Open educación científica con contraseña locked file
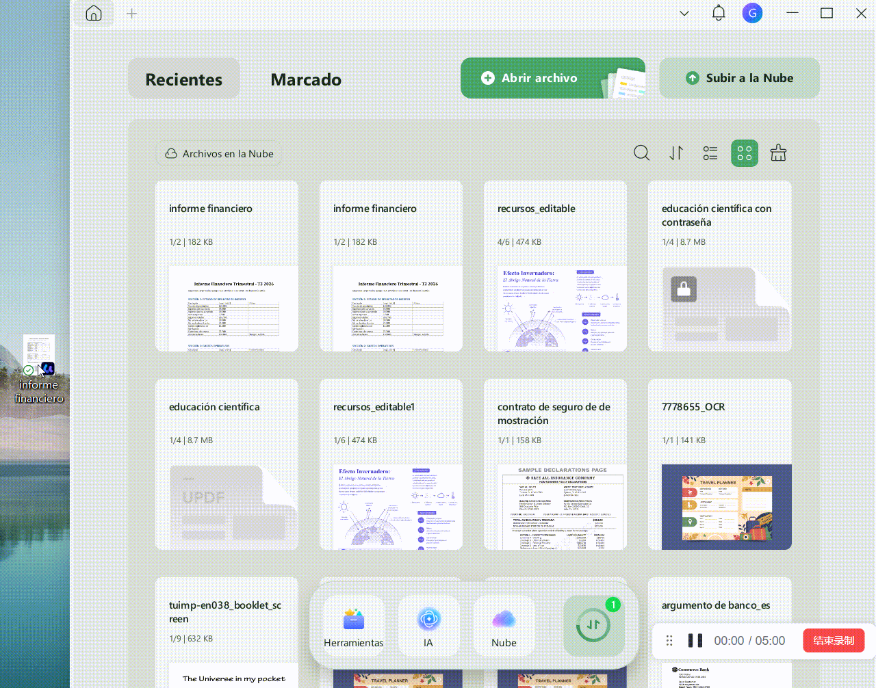This screenshot has height=688, width=876. click(720, 266)
